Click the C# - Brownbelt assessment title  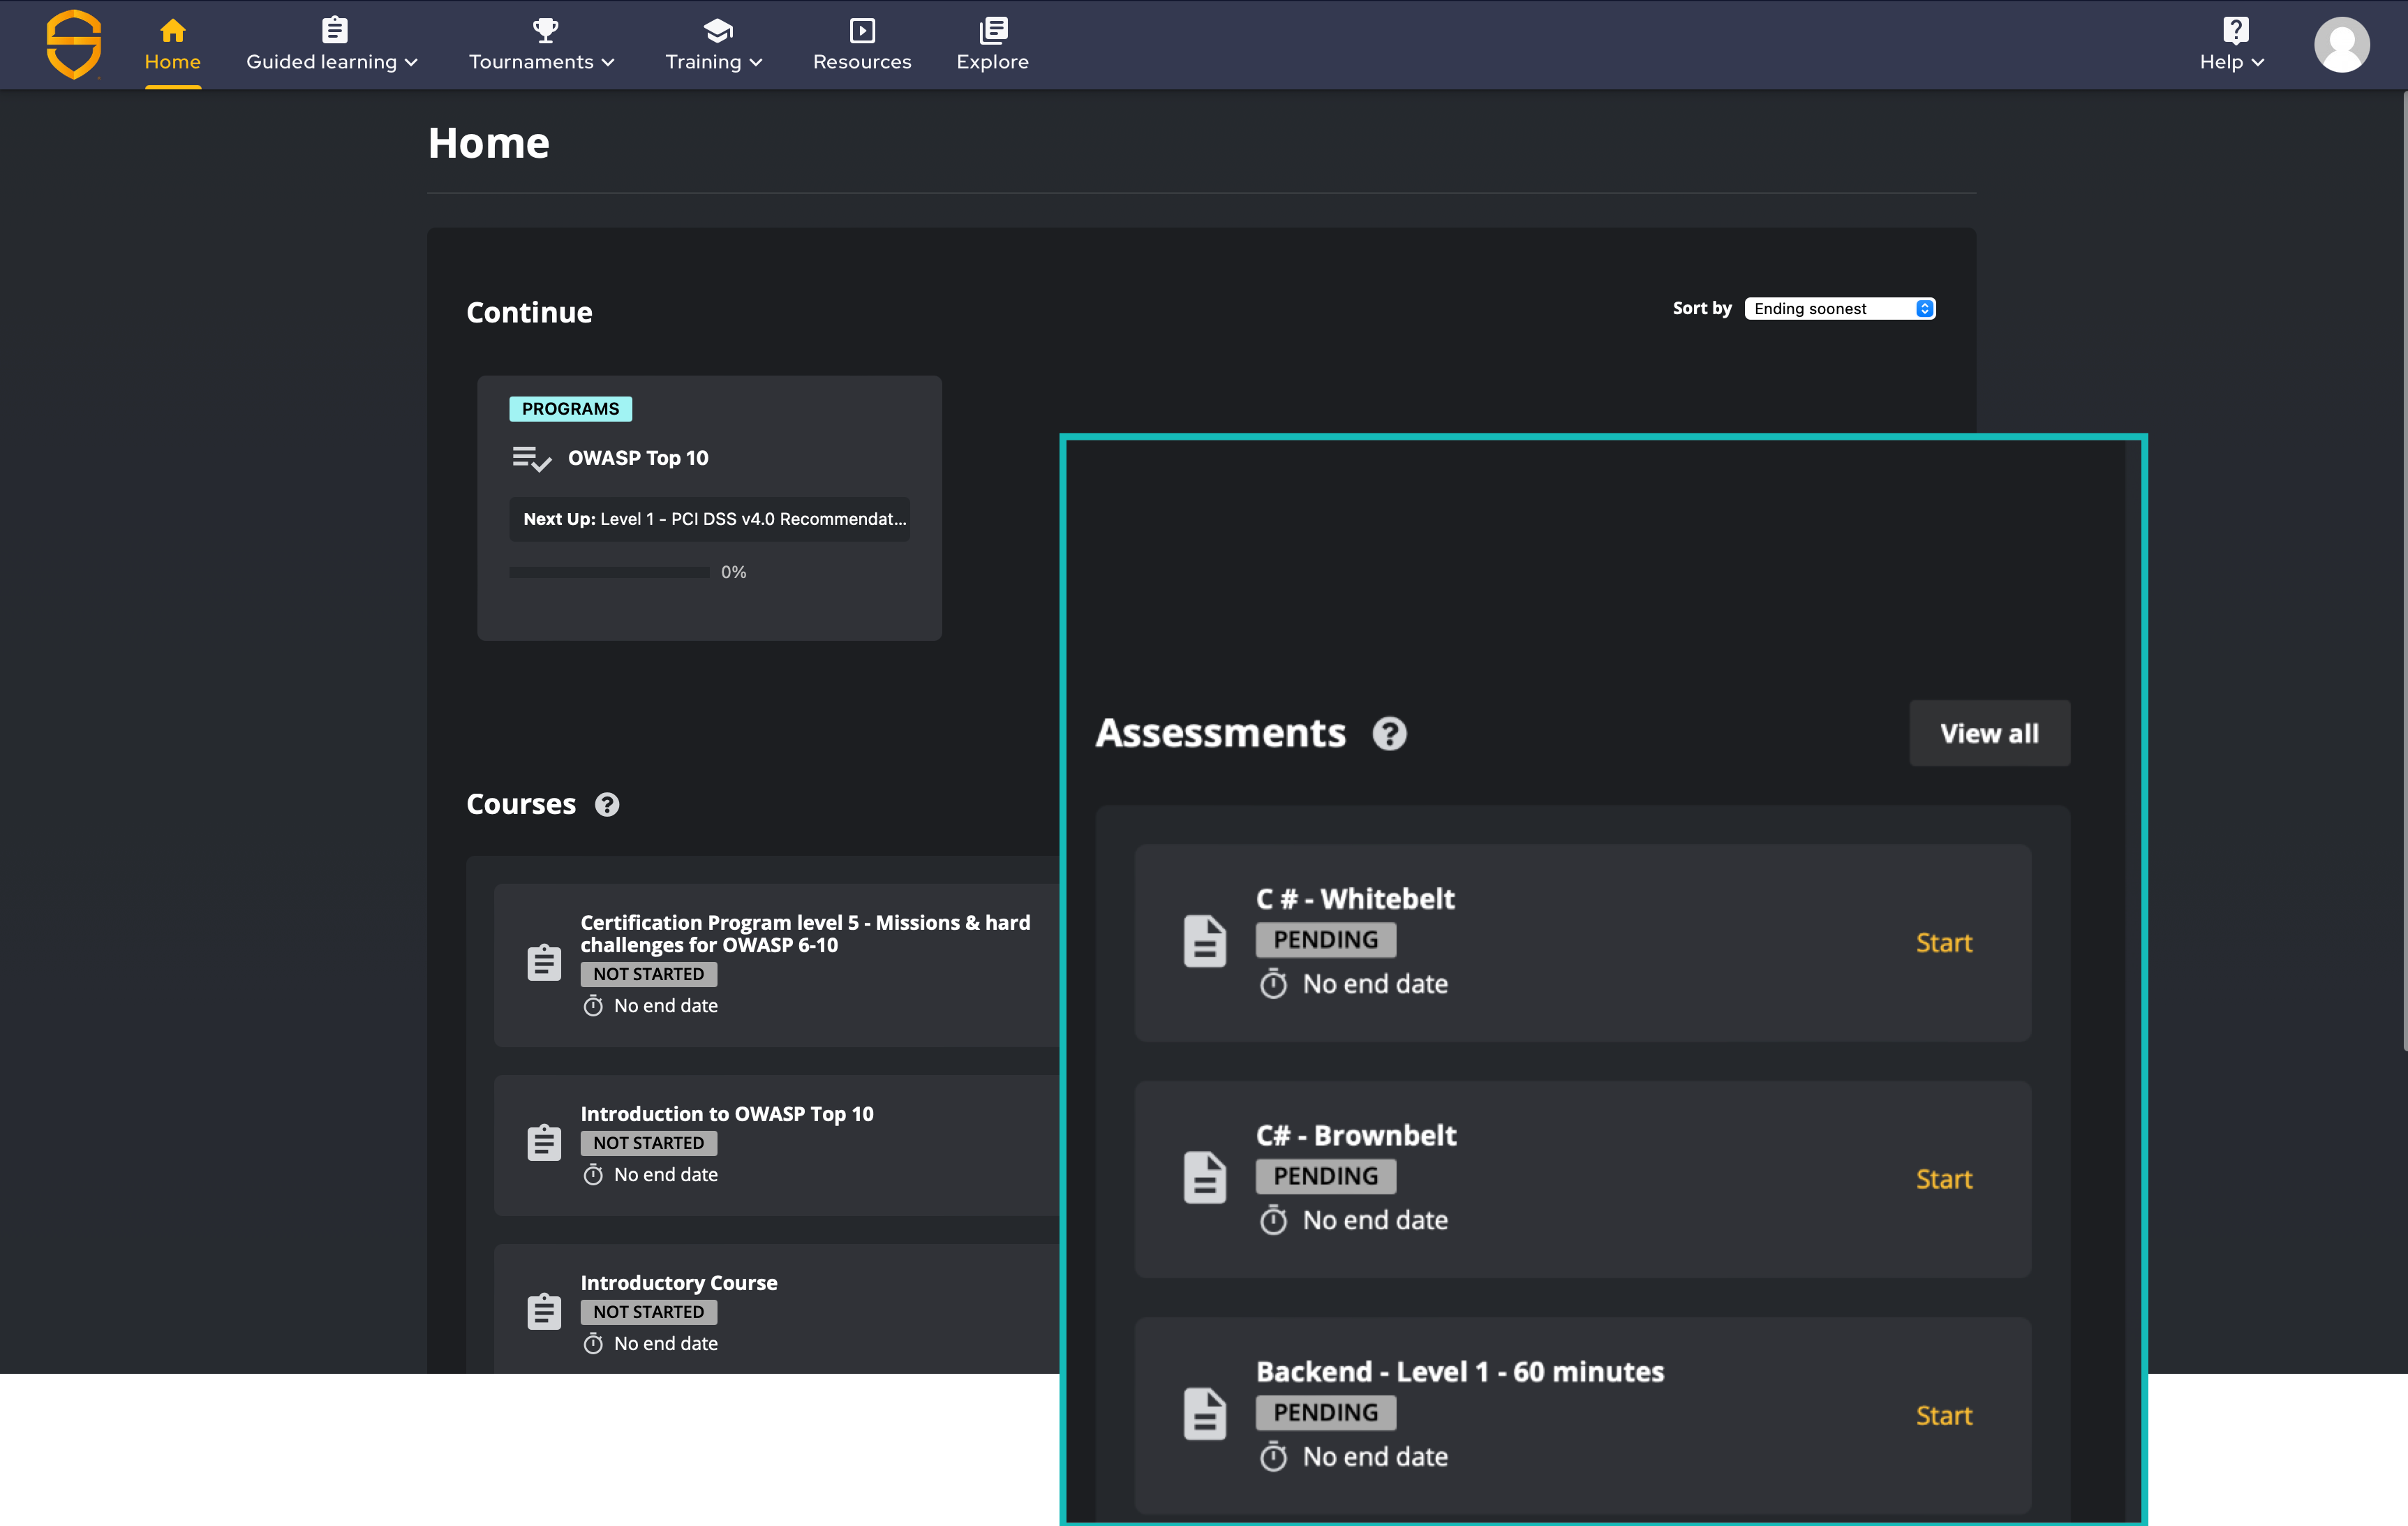(x=1356, y=1135)
